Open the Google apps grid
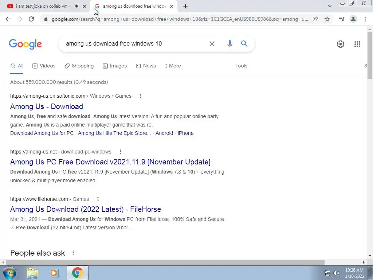The height and width of the screenshot is (280, 373). point(357,44)
